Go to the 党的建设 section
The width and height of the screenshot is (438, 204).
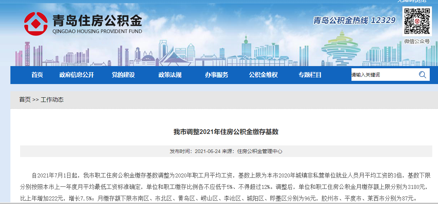[x=123, y=75]
